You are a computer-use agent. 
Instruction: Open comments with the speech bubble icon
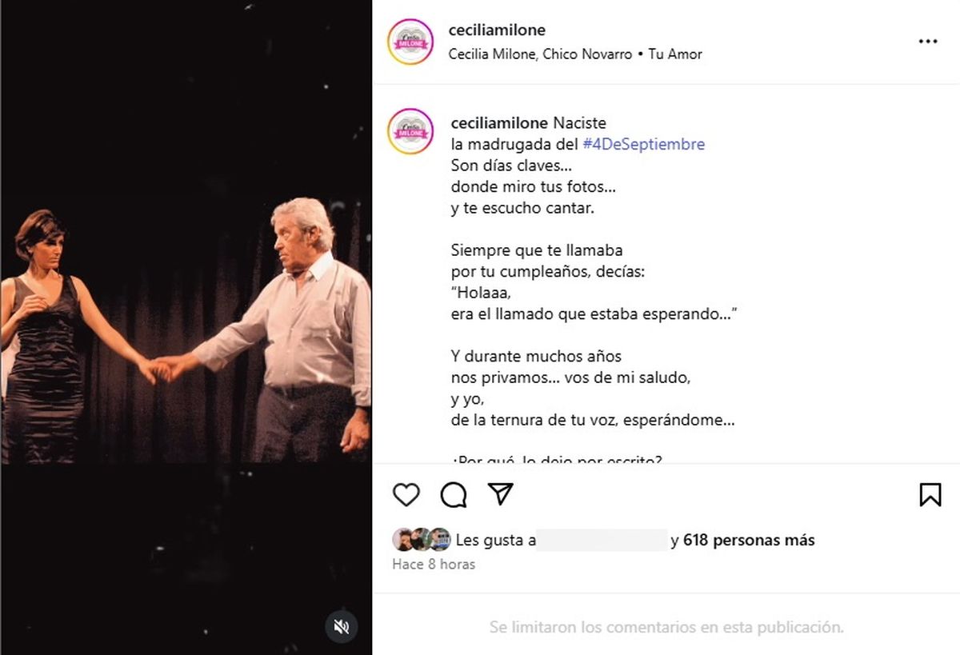pos(454,495)
